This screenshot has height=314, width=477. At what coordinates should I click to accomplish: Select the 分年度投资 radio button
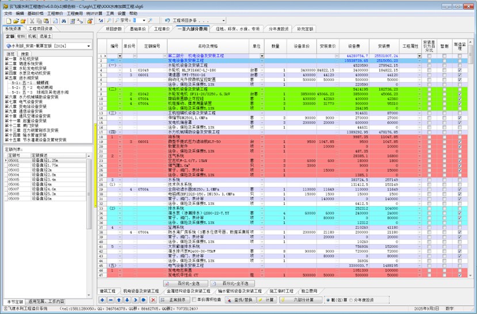(349, 300)
